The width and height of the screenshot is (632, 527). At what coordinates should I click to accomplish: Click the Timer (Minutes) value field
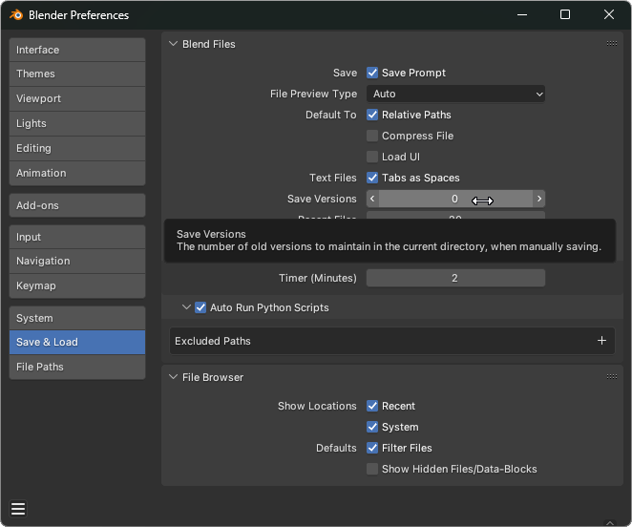click(455, 278)
